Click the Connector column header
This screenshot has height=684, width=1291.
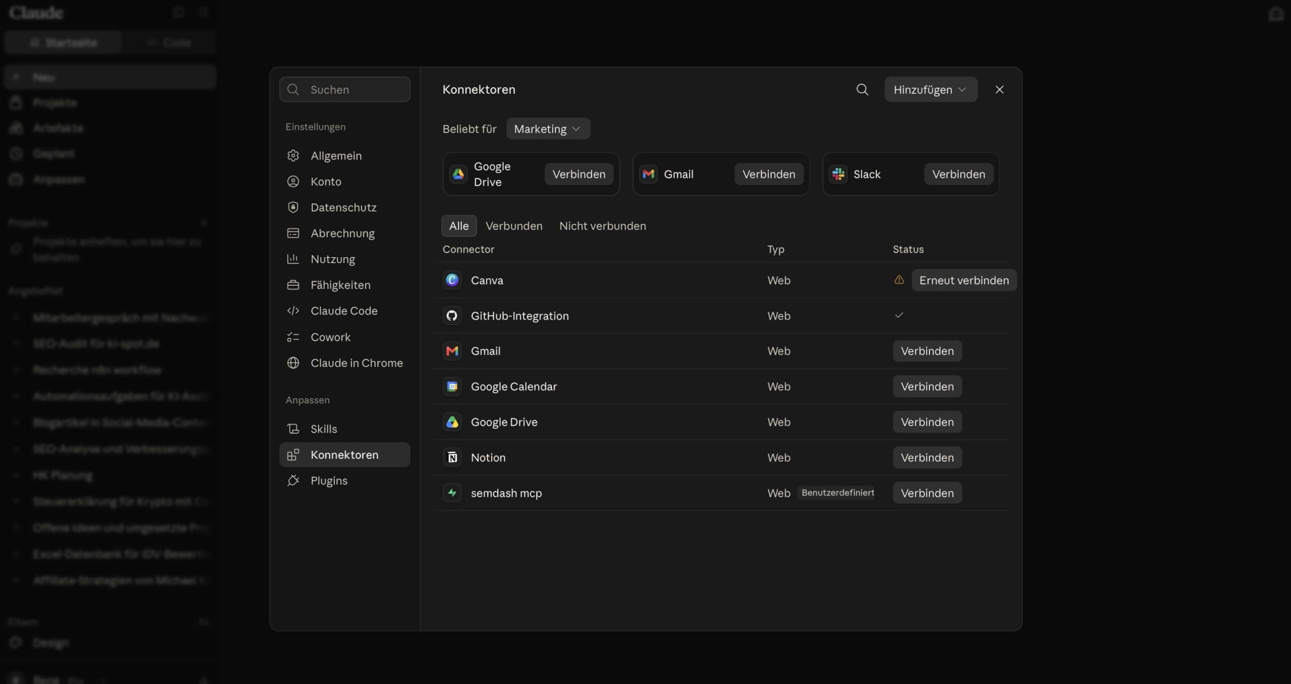click(x=468, y=250)
